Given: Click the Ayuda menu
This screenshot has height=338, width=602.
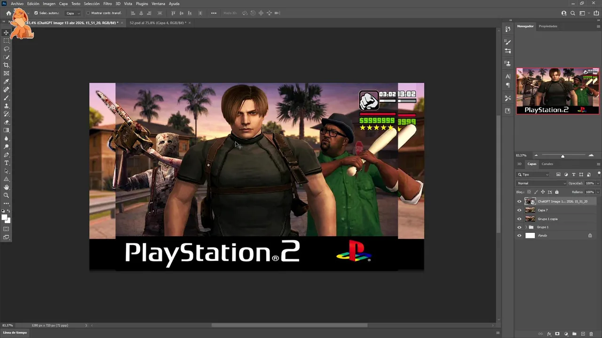Looking at the screenshot, I should tap(174, 4).
